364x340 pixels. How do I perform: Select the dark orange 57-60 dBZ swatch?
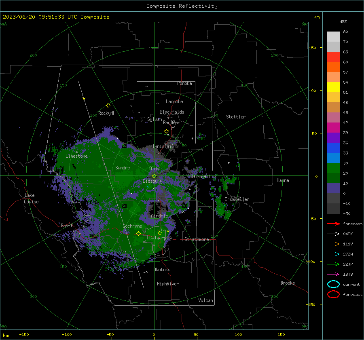[333, 67]
